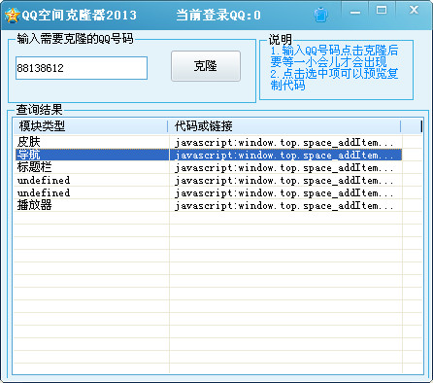Maximize the window with the square icon

(x=382, y=11)
